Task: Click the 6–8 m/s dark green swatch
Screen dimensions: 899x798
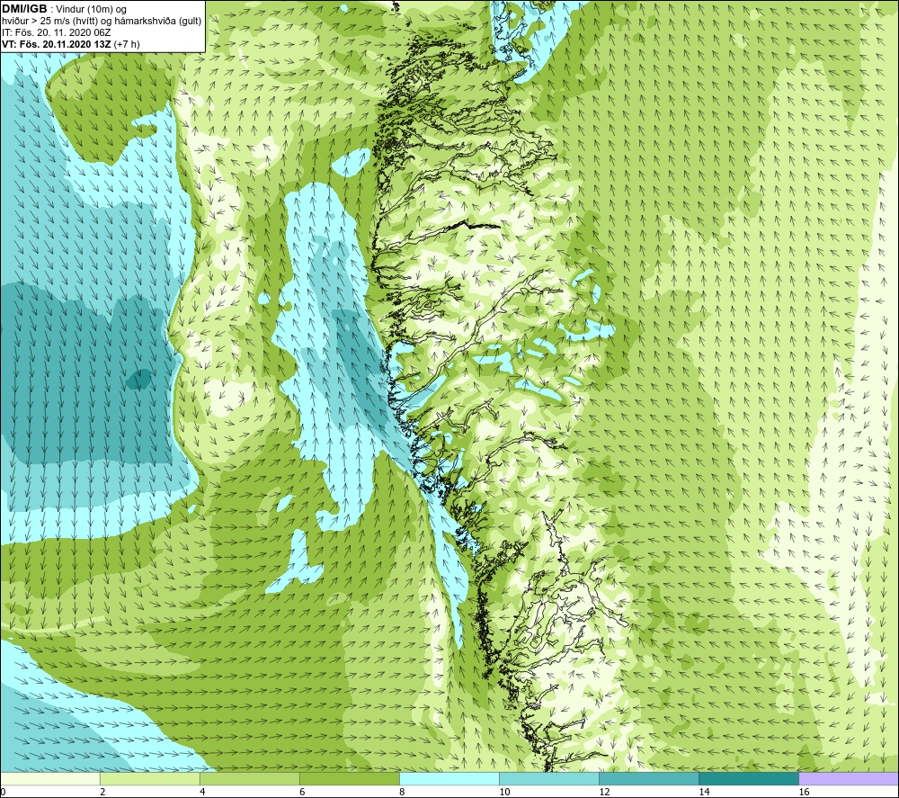Action: point(349,778)
